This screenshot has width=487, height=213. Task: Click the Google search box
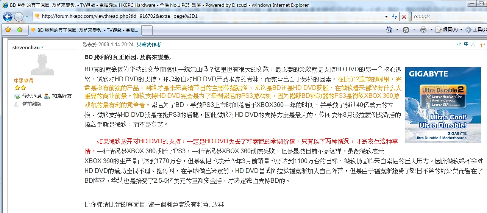coord(449,17)
